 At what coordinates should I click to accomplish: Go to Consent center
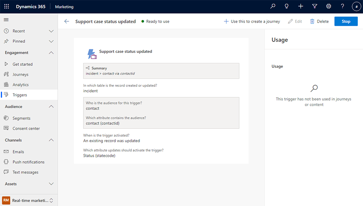pos(26,128)
